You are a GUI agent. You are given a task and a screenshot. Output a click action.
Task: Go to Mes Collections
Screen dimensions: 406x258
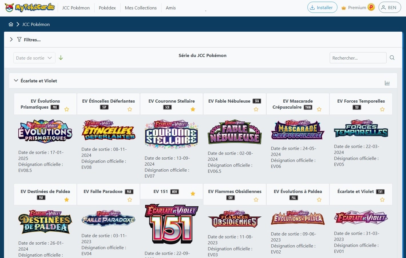(x=141, y=8)
